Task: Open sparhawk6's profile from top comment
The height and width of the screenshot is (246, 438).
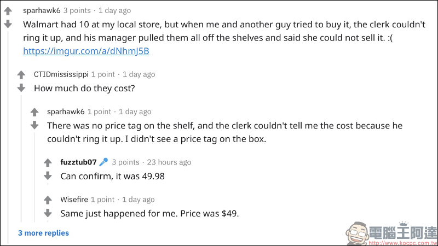Action: click(42, 10)
